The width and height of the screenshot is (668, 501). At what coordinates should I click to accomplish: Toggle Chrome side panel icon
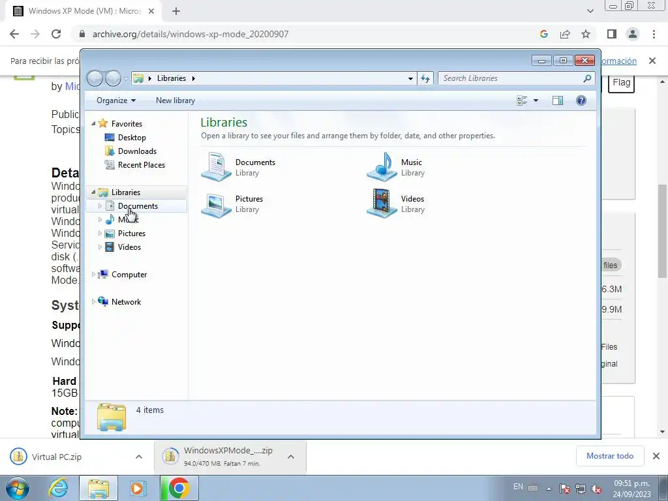pos(612,34)
